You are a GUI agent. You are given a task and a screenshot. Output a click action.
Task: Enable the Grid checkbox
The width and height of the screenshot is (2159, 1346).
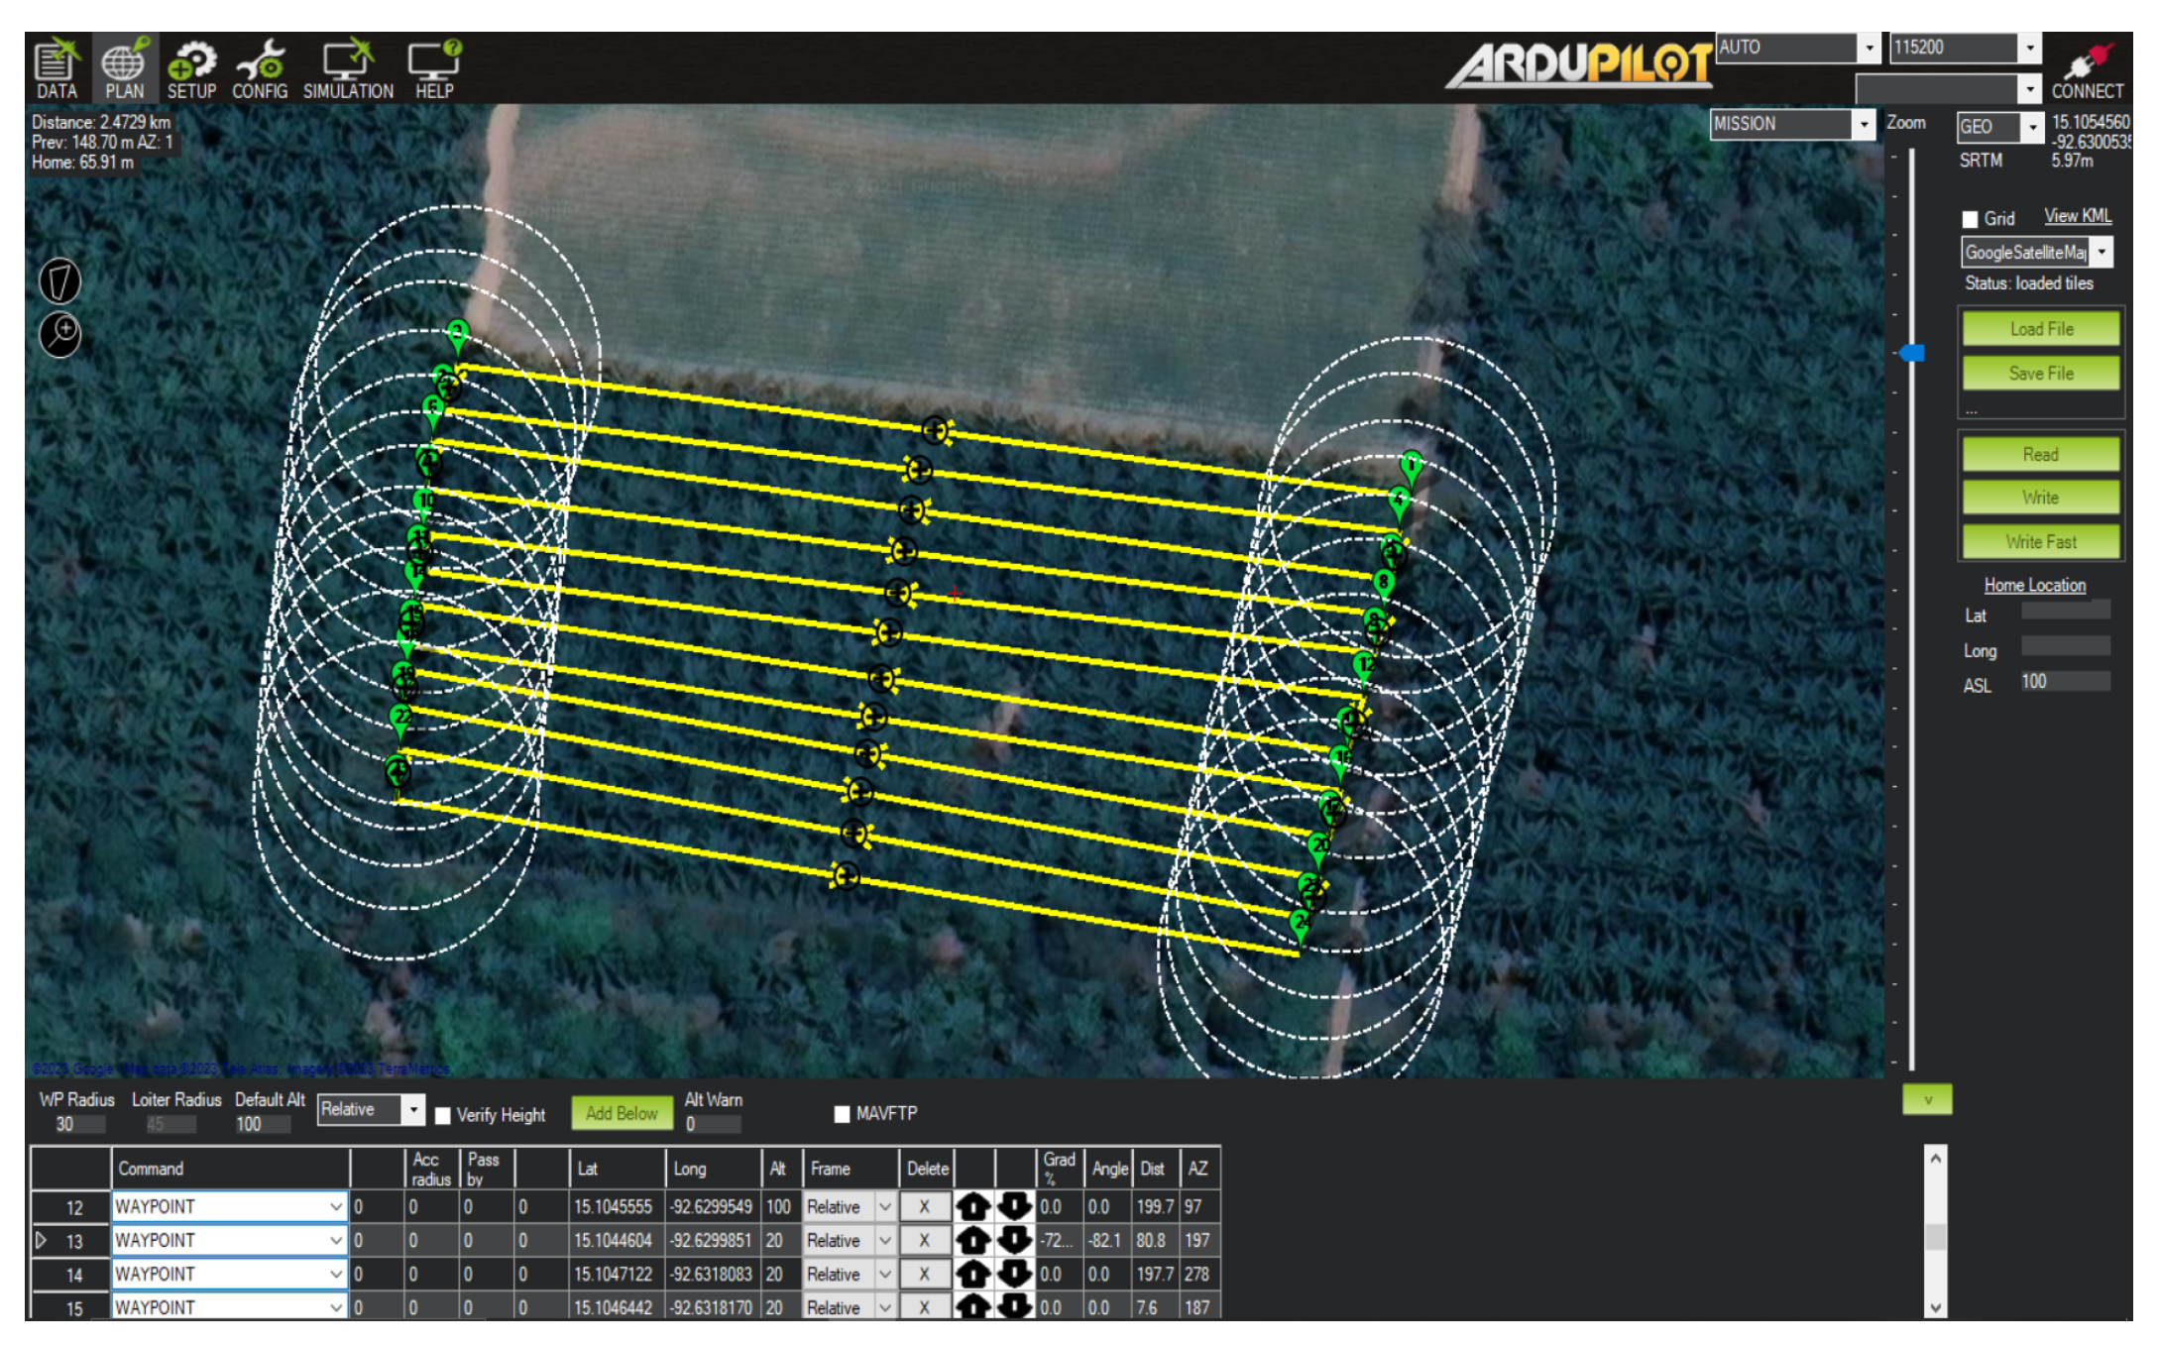[1970, 220]
